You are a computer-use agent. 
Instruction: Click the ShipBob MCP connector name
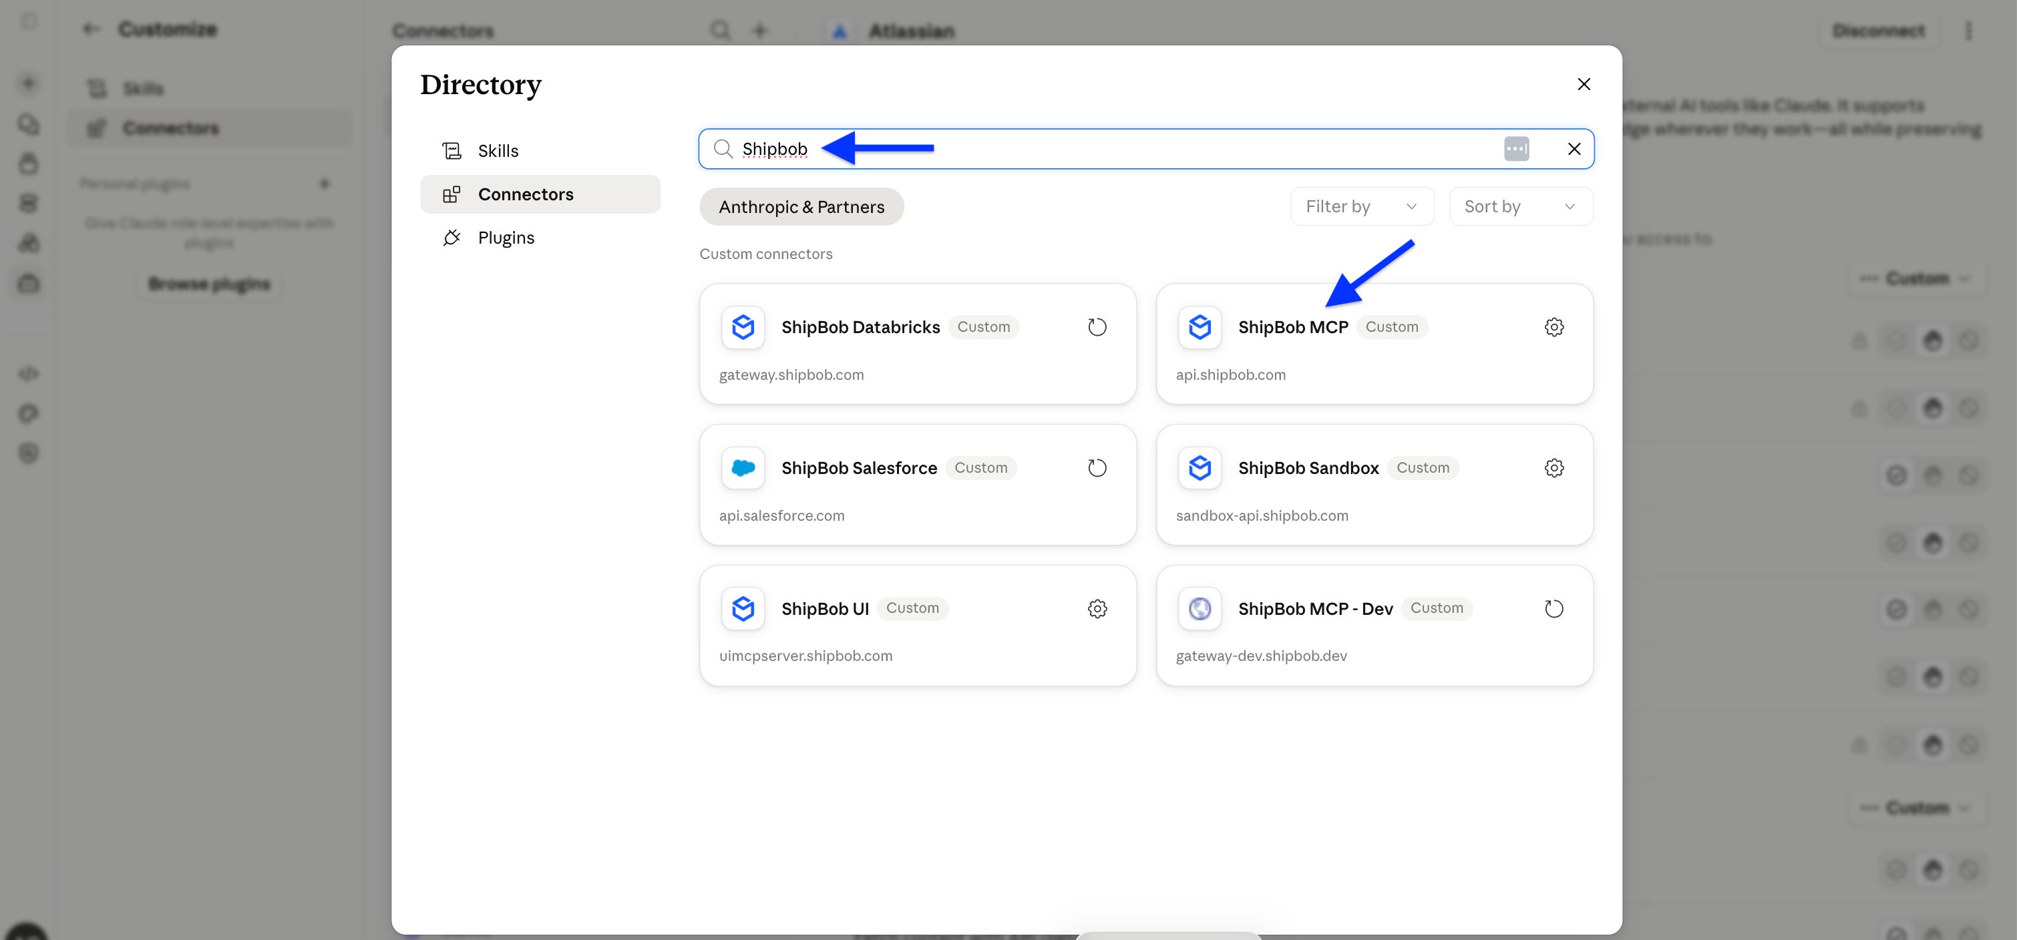point(1294,327)
